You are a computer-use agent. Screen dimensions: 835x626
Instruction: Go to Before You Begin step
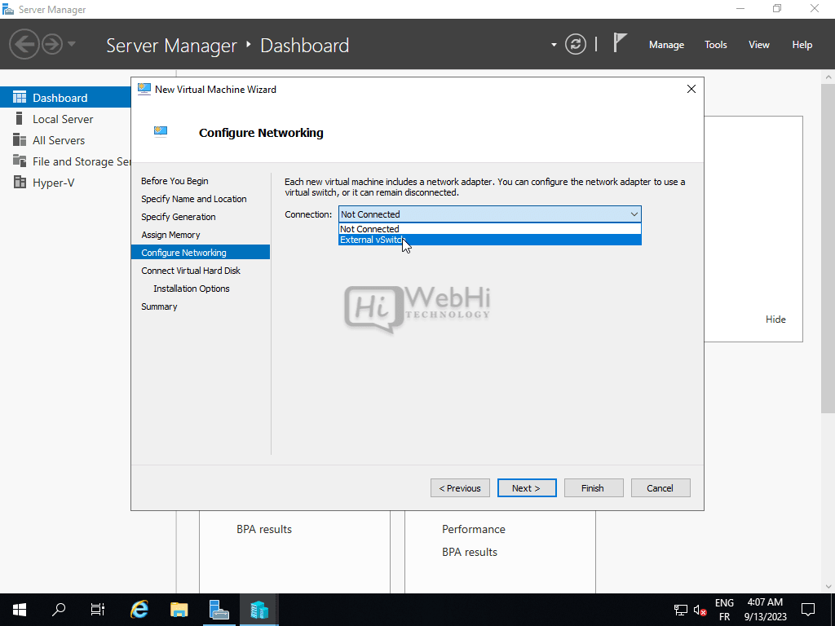[x=175, y=181]
